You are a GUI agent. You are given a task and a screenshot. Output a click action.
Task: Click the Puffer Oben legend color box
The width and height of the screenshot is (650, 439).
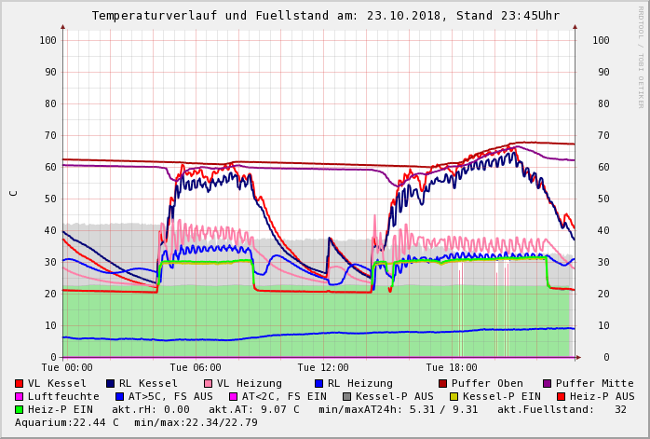pyautogui.click(x=443, y=383)
